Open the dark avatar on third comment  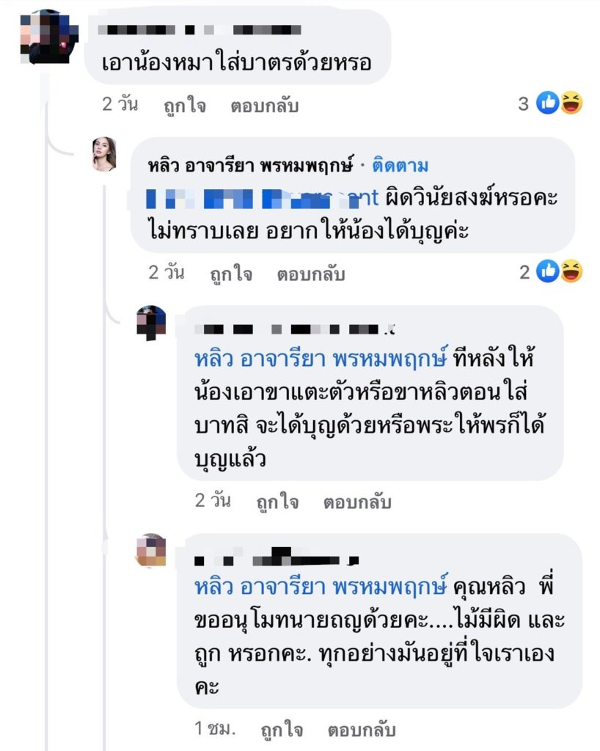tap(151, 323)
